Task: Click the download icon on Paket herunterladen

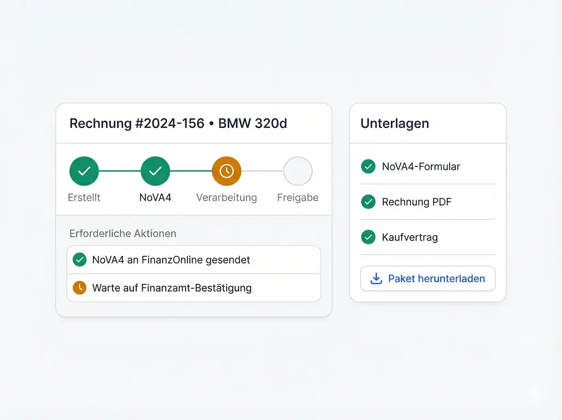Action: point(375,278)
